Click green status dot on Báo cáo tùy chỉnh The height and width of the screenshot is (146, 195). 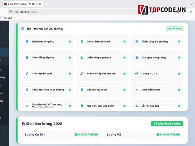124,90
